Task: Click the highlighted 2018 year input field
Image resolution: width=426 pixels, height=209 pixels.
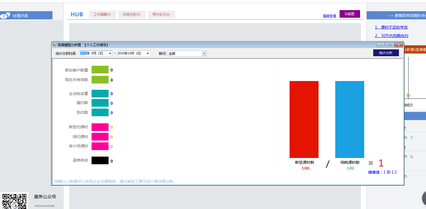Action: point(84,53)
